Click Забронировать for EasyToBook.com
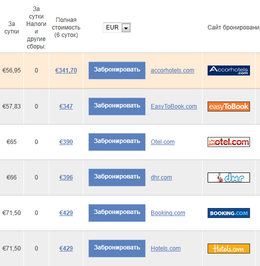 [117, 106]
